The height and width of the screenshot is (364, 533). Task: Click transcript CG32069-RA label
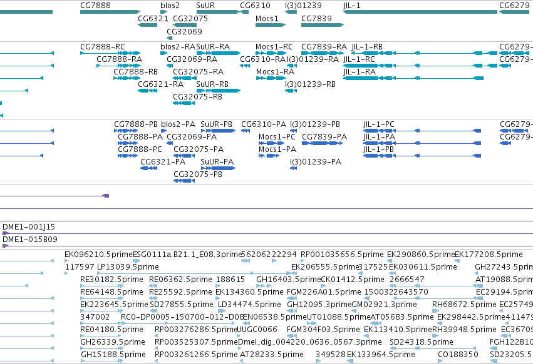pyautogui.click(x=192, y=59)
